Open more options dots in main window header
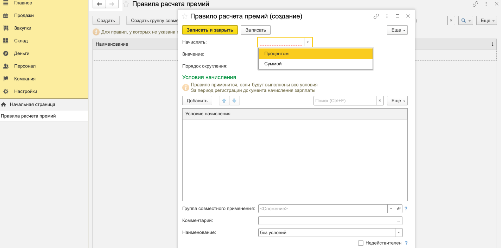Viewport: 501px width, 248px height. 486,4
